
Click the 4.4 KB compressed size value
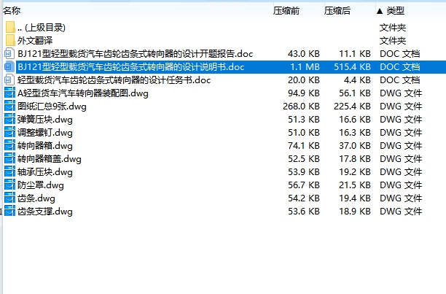point(357,80)
